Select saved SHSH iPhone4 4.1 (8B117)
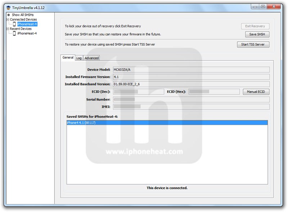Image resolution: width=288 pixels, height=212 pixels. (x=167, y=123)
